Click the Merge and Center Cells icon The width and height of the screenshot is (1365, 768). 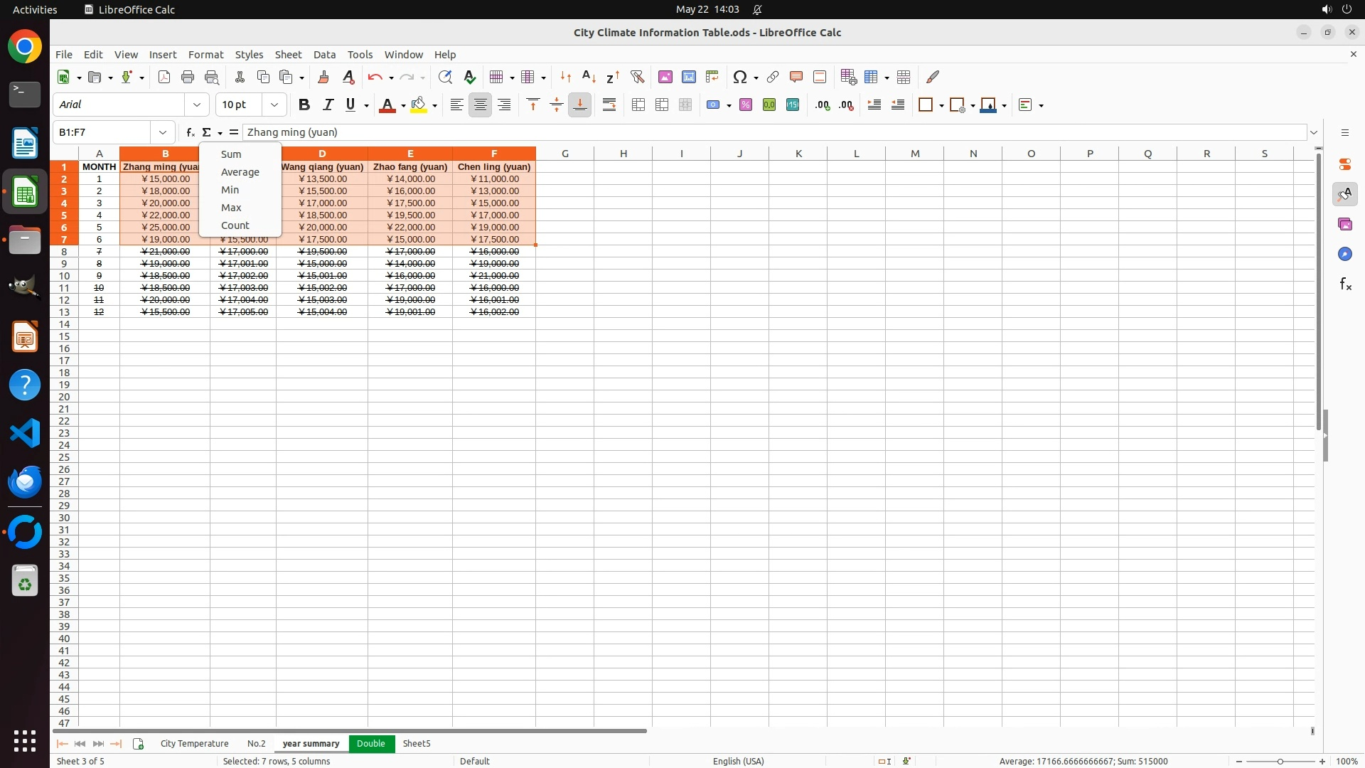pos(638,105)
